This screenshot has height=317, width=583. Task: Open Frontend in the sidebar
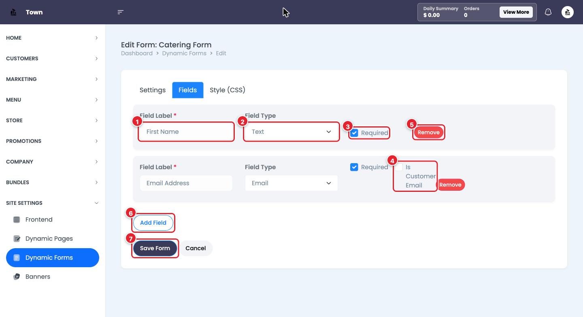tap(53, 219)
